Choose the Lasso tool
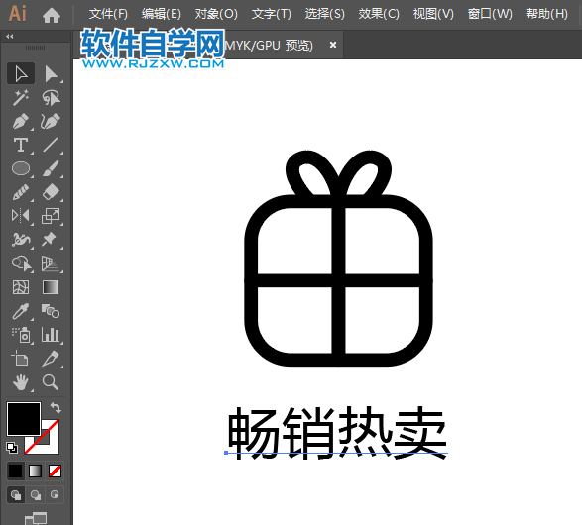Screen dimensions: 582x525 (51, 97)
